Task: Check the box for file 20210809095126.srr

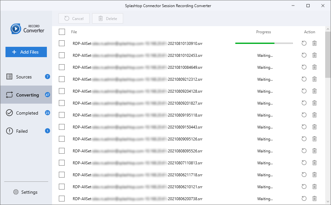Action: 62,139
